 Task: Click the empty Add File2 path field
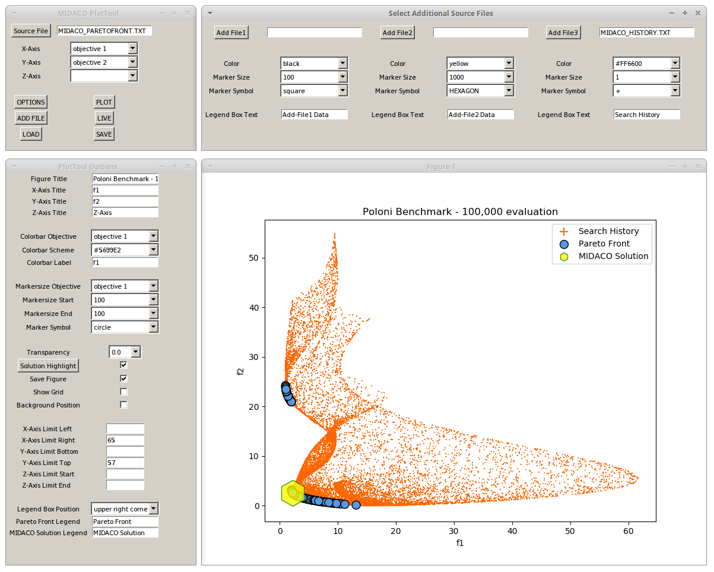pyautogui.click(x=481, y=33)
